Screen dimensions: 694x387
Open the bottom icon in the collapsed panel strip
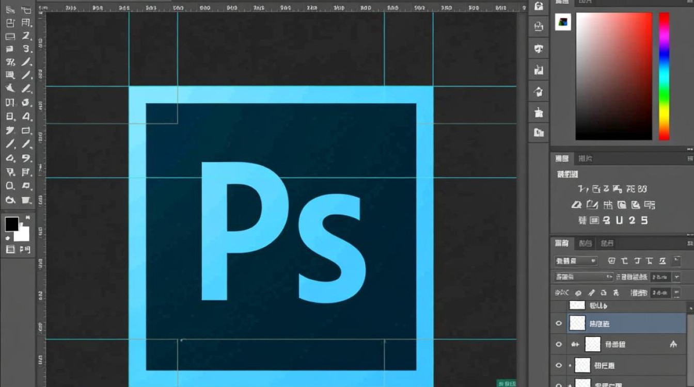coord(539,133)
